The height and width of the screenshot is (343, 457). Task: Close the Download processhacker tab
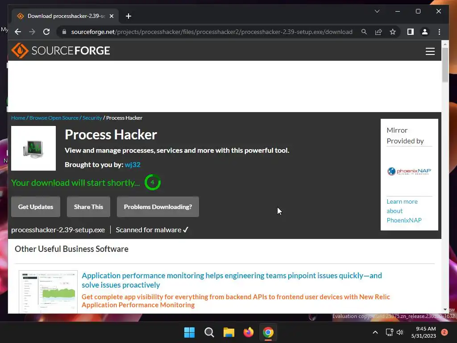click(x=111, y=16)
